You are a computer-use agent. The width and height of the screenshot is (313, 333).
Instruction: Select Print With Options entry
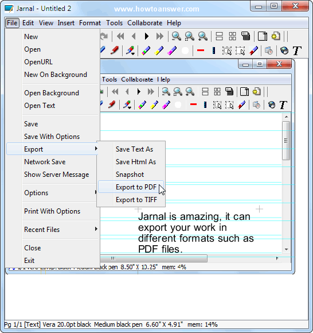pyautogui.click(x=52, y=211)
